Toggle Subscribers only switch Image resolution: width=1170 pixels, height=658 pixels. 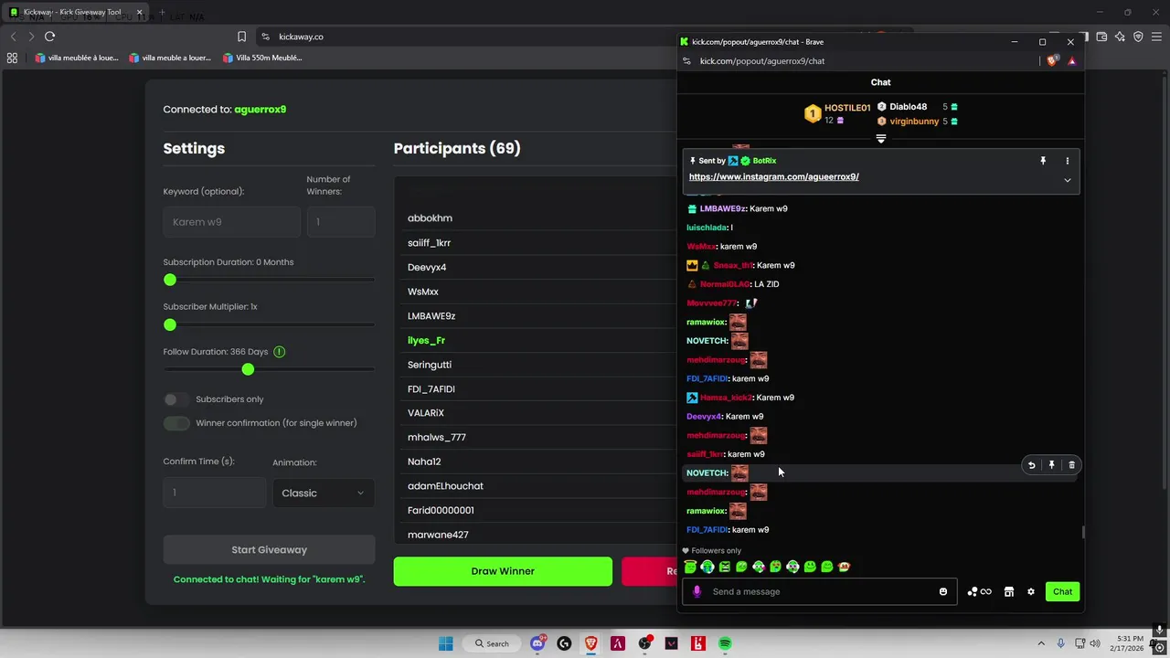(176, 399)
